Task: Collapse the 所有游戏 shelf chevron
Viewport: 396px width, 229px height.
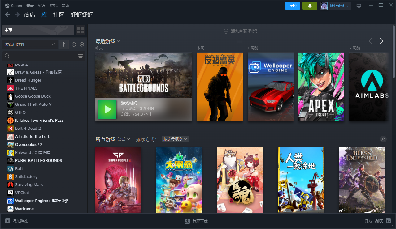Action: [383, 139]
